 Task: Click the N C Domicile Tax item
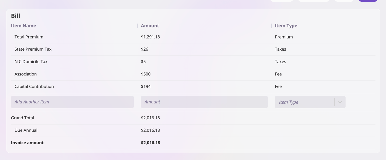tap(31, 62)
